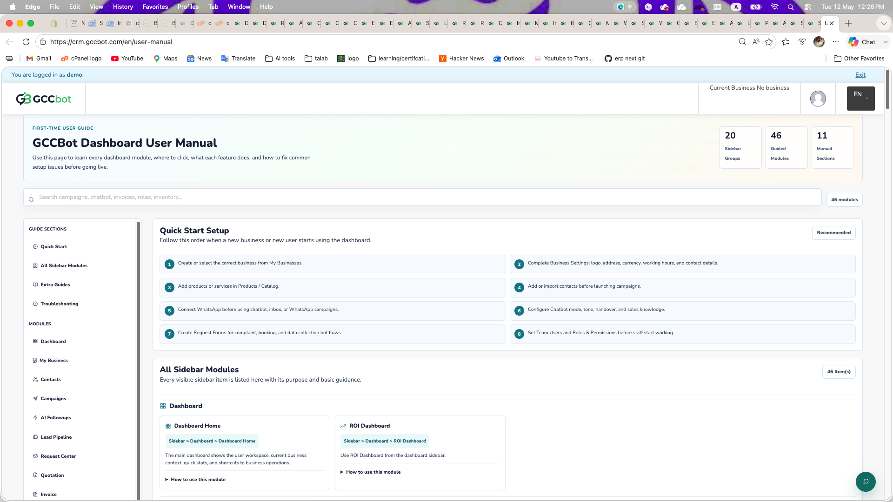Click the Sidebar > Dashboard > ROI Dashboard path
This screenshot has height=502, width=893.
pyautogui.click(x=385, y=441)
